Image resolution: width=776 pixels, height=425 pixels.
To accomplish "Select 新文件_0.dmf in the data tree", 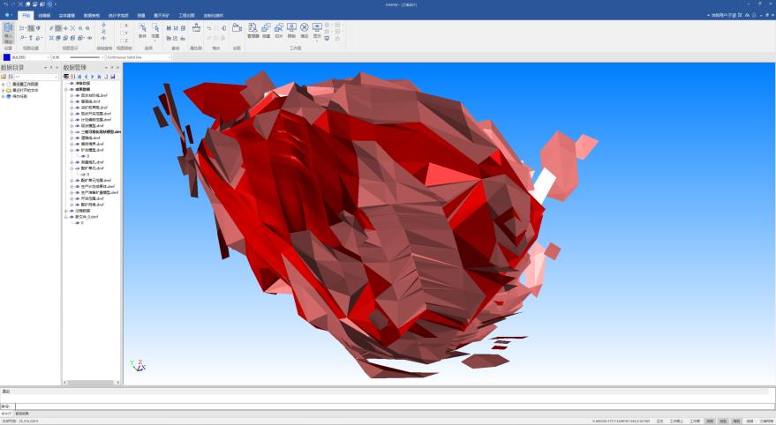I will point(87,217).
